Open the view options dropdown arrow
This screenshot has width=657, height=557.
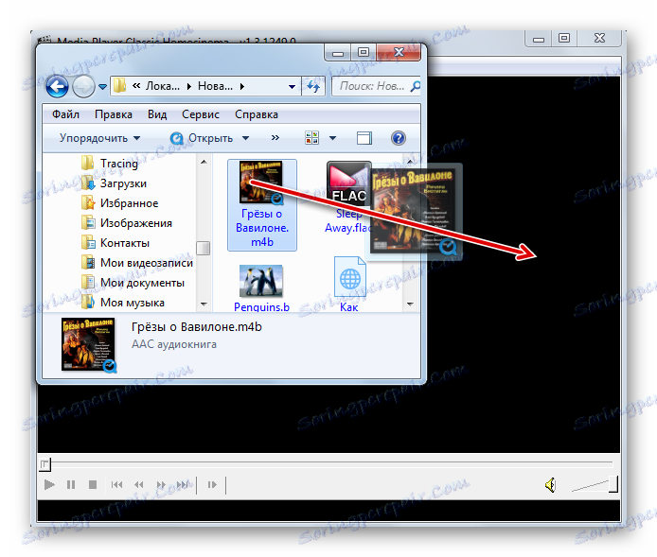[x=332, y=138]
